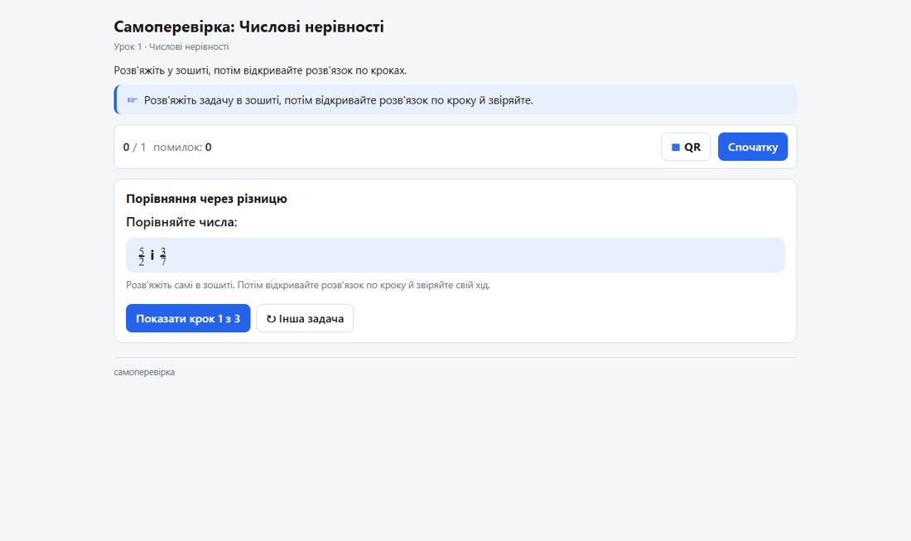Image resolution: width=911 pixels, height=541 pixels.
Task: Click the task title Порівняння через різницю
Action: (x=206, y=199)
